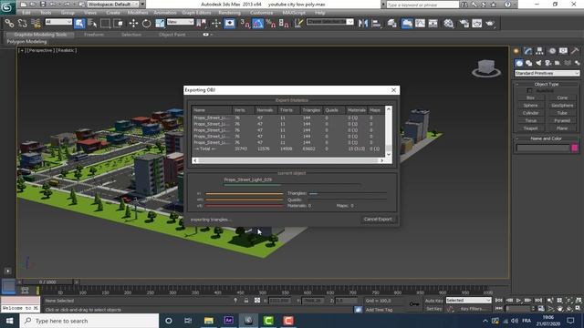Choose the Rectangular Selection Region tool

pyautogui.click(x=106, y=24)
